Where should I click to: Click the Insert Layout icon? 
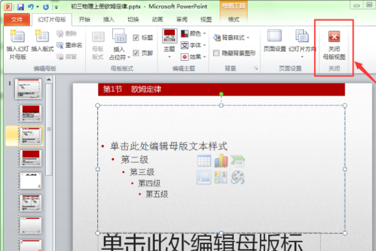pos(42,36)
